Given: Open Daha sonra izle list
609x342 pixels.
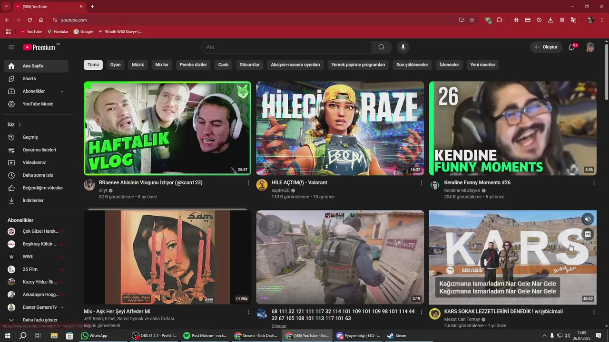Looking at the screenshot, I should click(x=36, y=175).
